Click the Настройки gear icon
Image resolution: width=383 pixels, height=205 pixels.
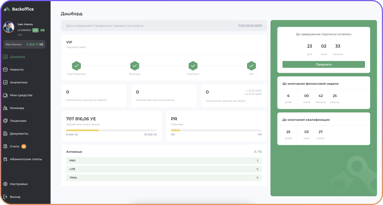pos(5,184)
